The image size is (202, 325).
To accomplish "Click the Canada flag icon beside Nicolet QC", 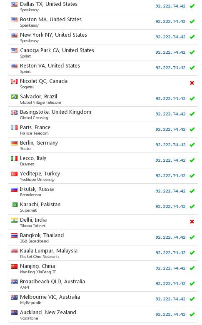I will coord(14,81).
